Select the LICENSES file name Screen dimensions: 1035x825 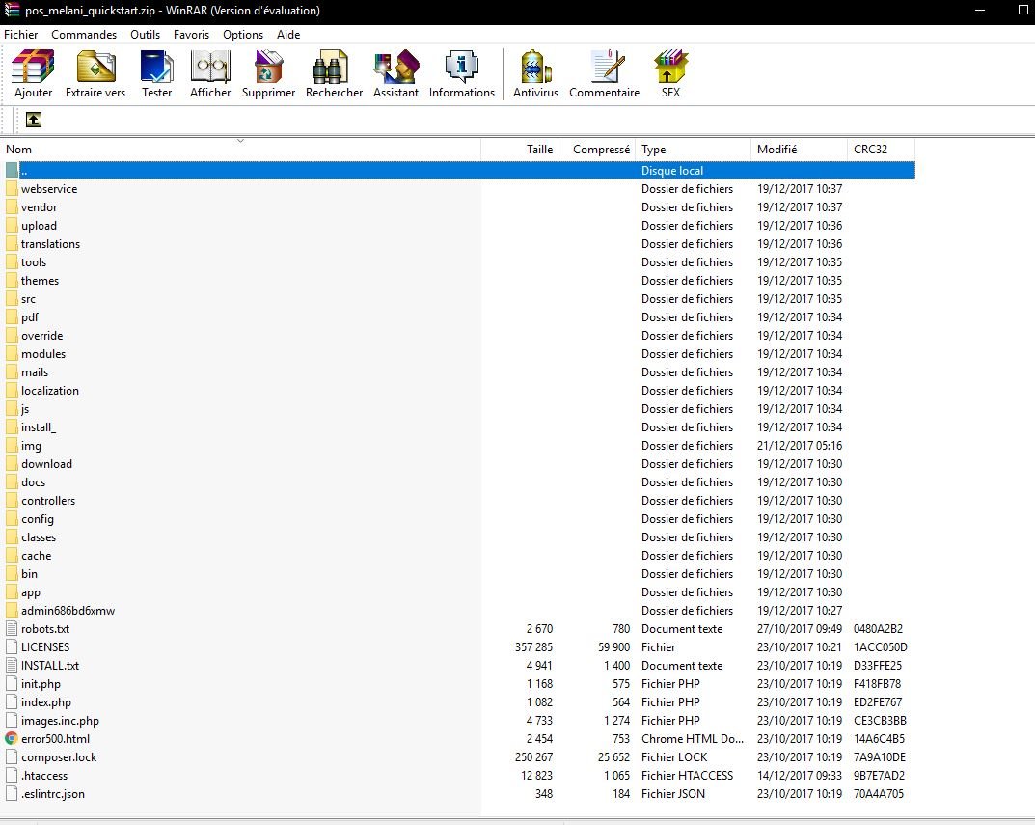45,647
